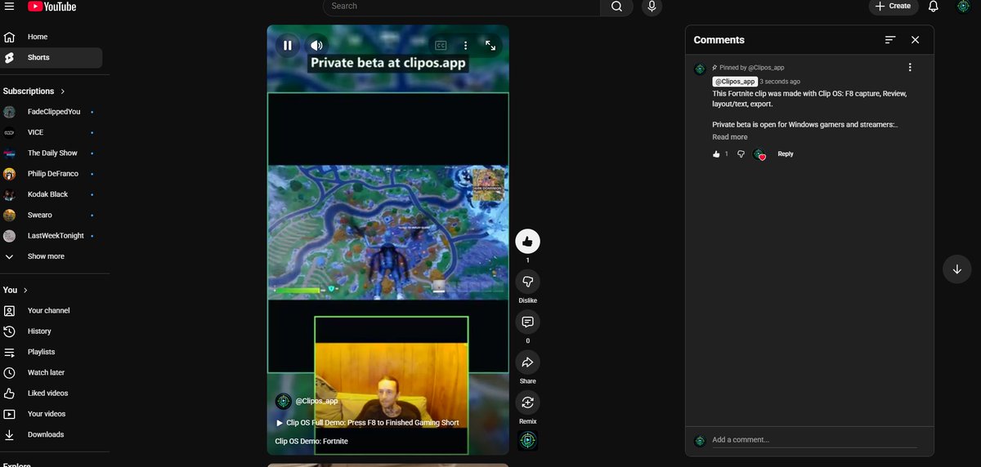Go to next Short with down arrow

[956, 269]
